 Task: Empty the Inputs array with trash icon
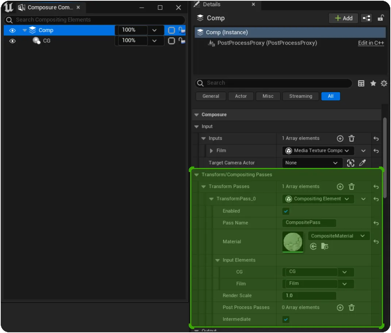point(351,139)
